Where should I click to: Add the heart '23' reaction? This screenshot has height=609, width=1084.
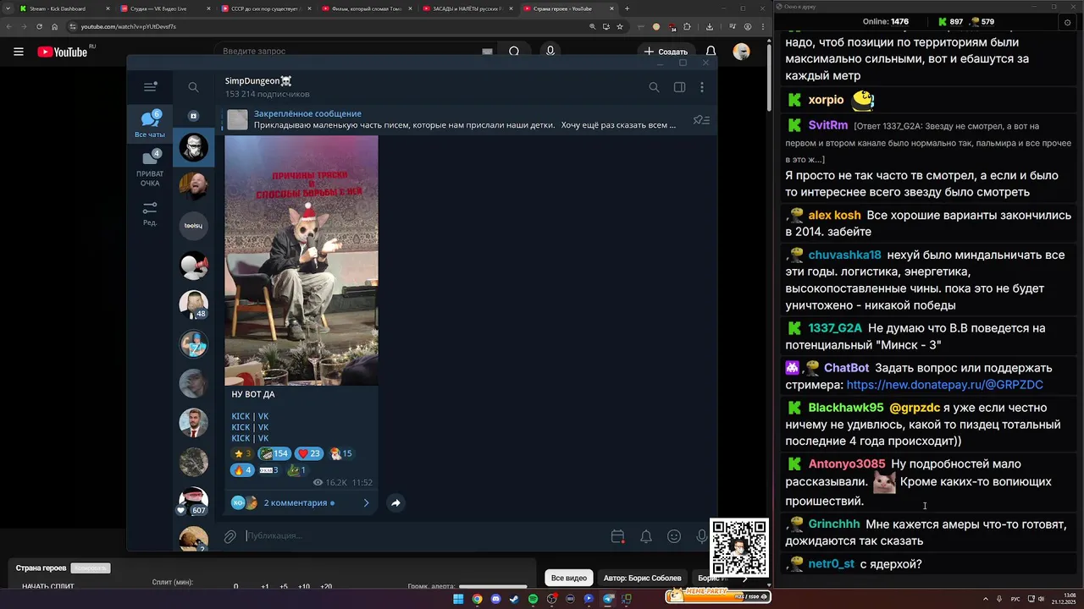pyautogui.click(x=309, y=453)
